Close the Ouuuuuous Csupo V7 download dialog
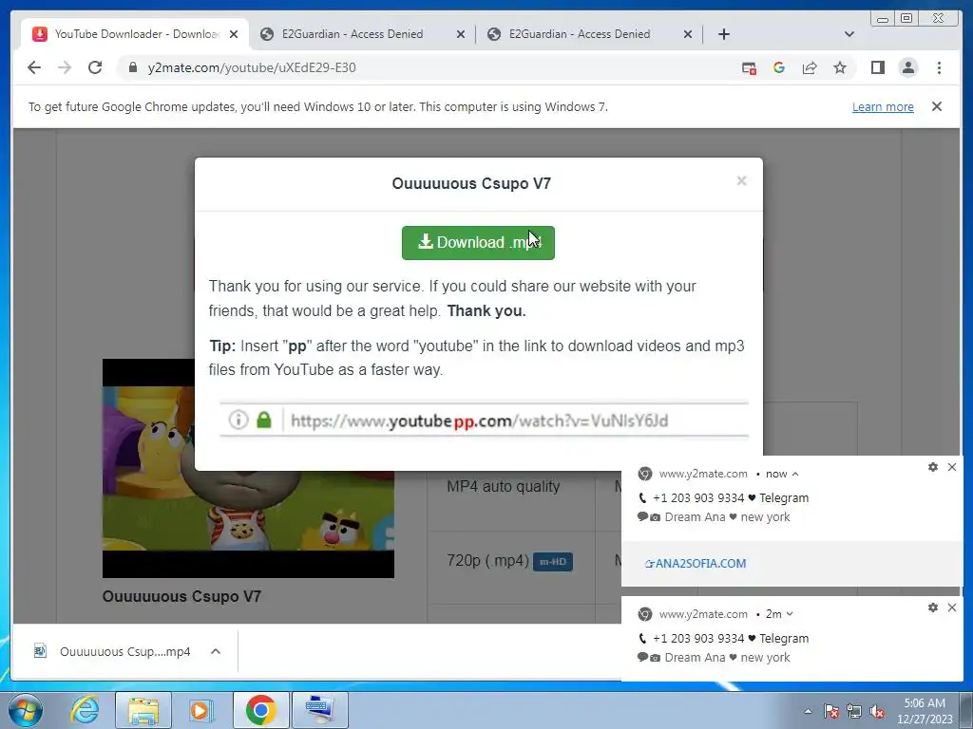The image size is (973, 729). click(741, 180)
